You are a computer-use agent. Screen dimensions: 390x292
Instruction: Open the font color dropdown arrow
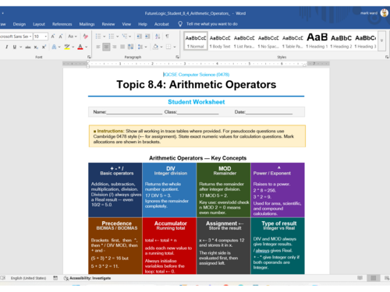pos(87,47)
